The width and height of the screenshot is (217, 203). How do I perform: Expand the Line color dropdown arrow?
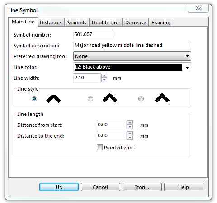[x=187, y=67]
